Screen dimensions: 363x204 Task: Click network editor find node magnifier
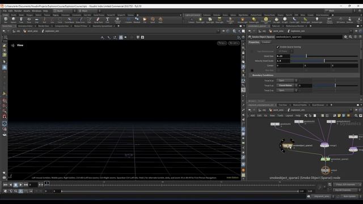point(356,116)
